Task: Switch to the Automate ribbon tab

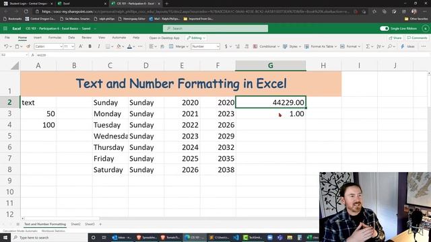Action: pos(119,38)
